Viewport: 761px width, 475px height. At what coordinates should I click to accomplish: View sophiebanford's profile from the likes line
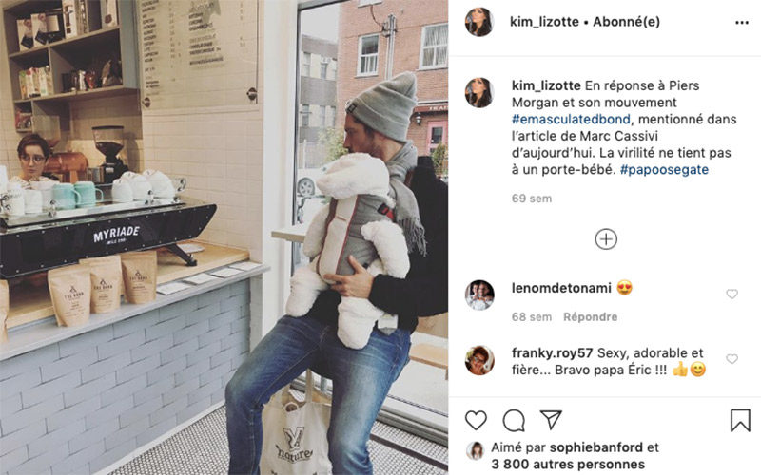point(596,447)
